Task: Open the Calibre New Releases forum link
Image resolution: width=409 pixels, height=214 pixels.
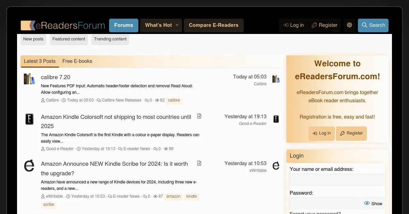Action: pos(122,100)
